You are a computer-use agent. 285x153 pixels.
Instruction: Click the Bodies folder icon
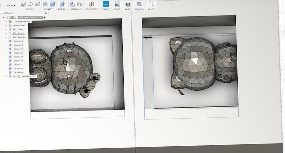coord(14,33)
